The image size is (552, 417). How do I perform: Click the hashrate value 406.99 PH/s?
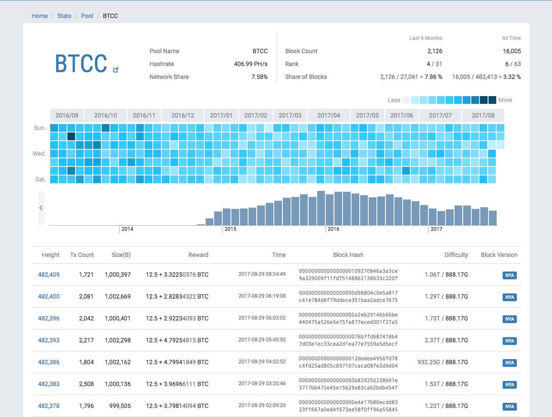pyautogui.click(x=251, y=64)
